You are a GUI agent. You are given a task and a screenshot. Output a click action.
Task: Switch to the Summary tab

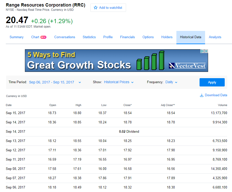(17, 37)
